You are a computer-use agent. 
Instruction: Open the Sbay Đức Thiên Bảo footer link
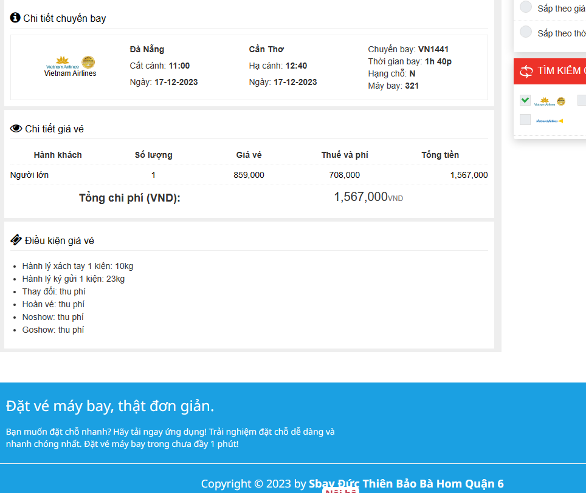[x=406, y=483]
